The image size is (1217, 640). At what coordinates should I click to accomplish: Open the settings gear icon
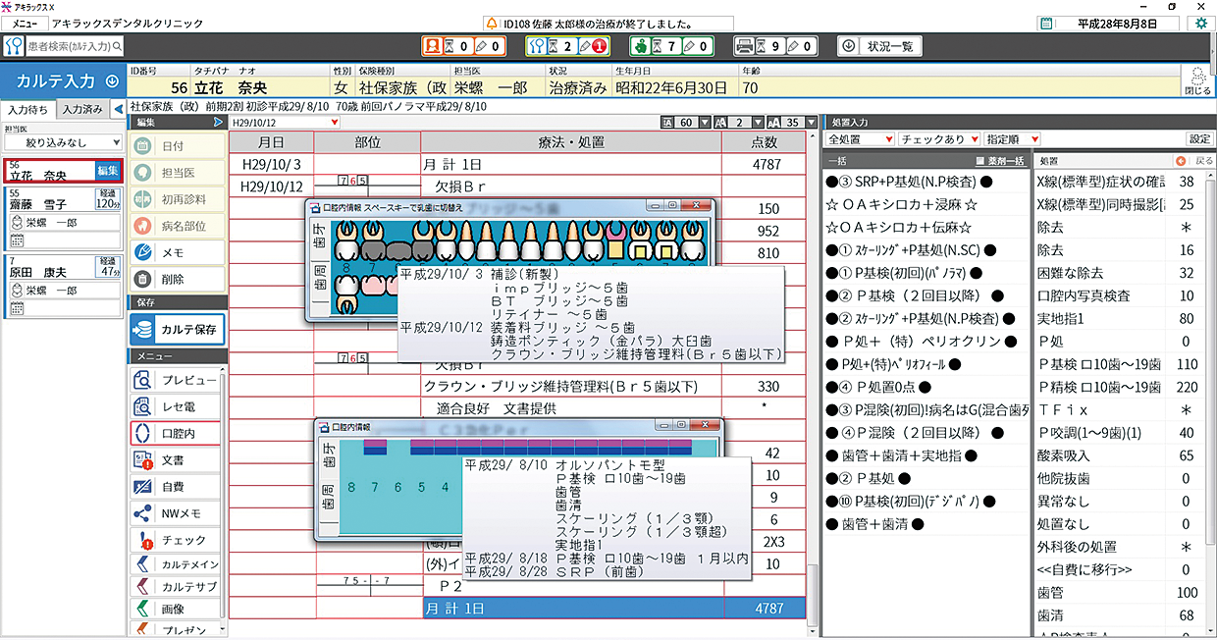[1200, 23]
